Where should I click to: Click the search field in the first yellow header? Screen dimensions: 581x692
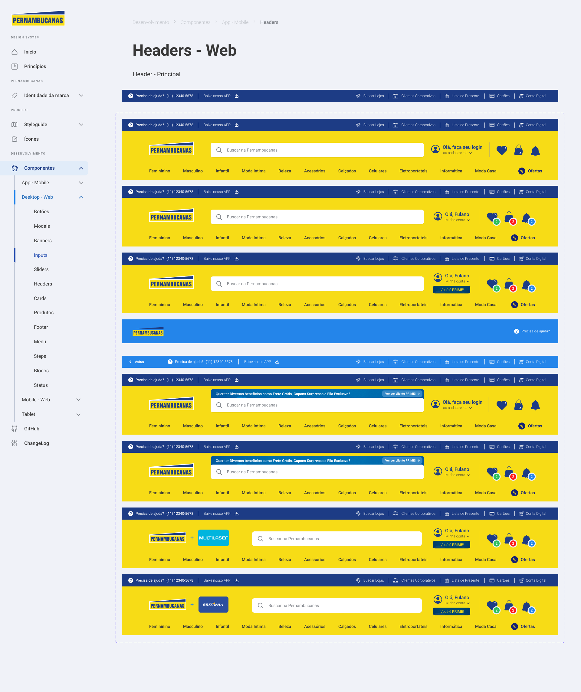(x=317, y=150)
